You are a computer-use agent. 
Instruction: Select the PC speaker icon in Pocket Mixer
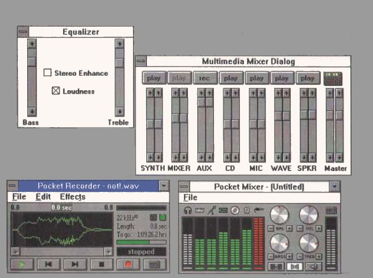pyautogui.click(x=247, y=210)
